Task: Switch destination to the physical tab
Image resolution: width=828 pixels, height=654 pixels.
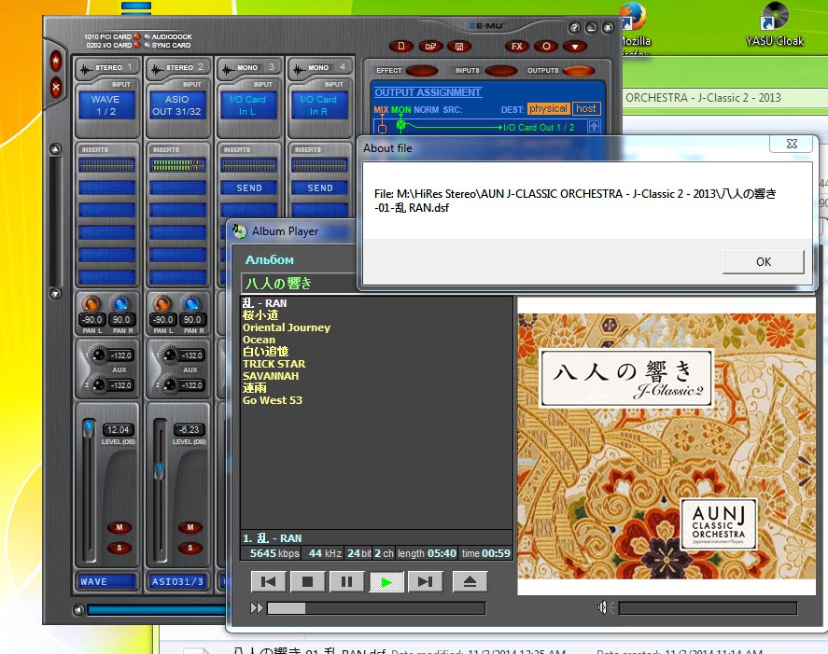Action: click(548, 109)
